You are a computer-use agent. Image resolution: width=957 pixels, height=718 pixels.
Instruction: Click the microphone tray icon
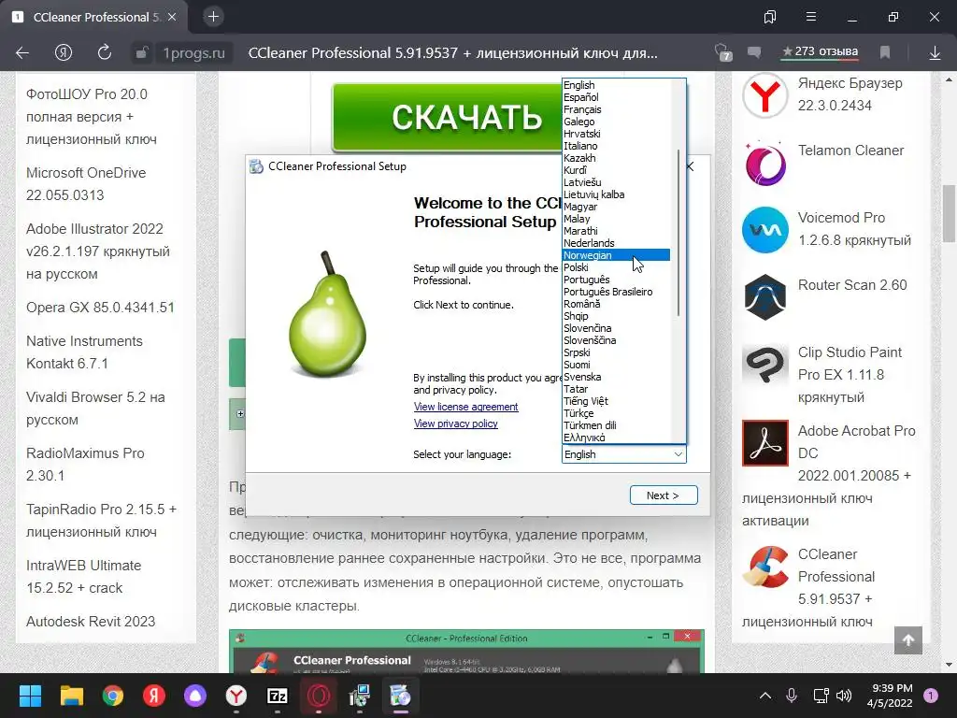(x=792, y=696)
